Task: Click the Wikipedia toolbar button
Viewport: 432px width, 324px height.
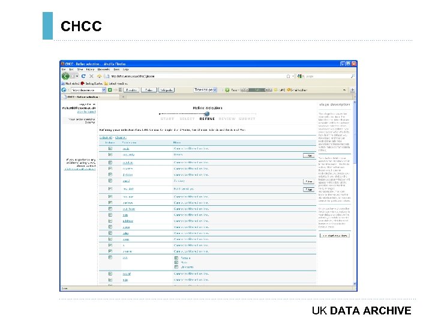Action: [x=166, y=90]
